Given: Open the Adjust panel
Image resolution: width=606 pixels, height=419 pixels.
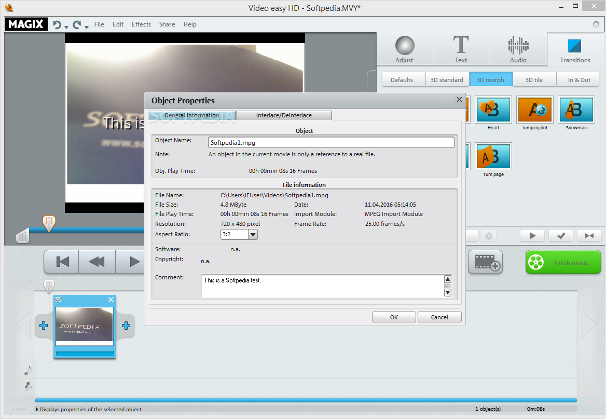Looking at the screenshot, I should click(x=404, y=49).
